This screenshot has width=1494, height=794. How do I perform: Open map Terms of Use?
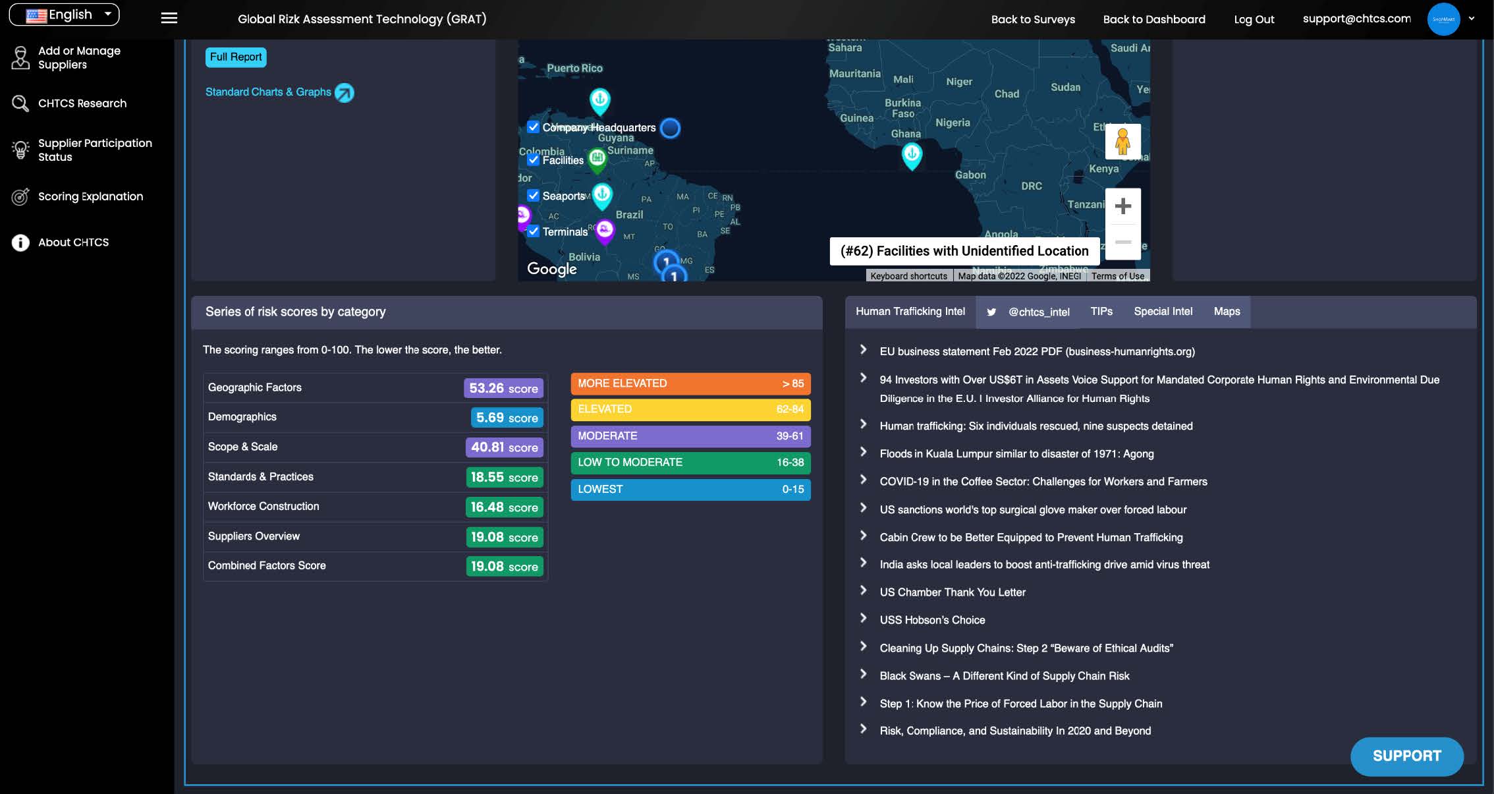click(x=1117, y=276)
